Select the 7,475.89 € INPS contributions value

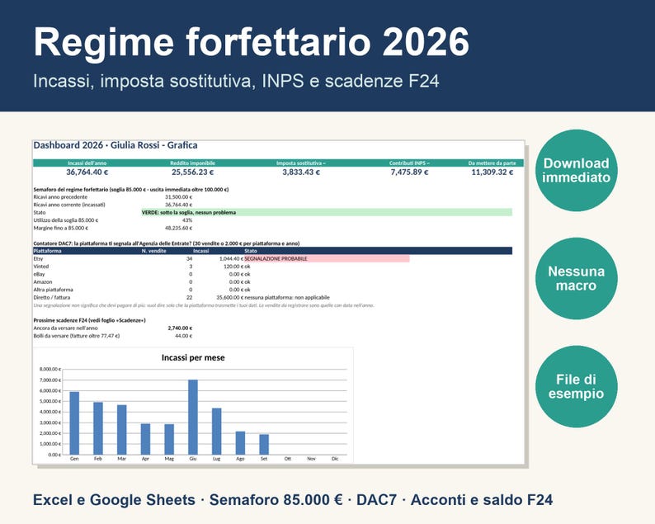point(409,172)
